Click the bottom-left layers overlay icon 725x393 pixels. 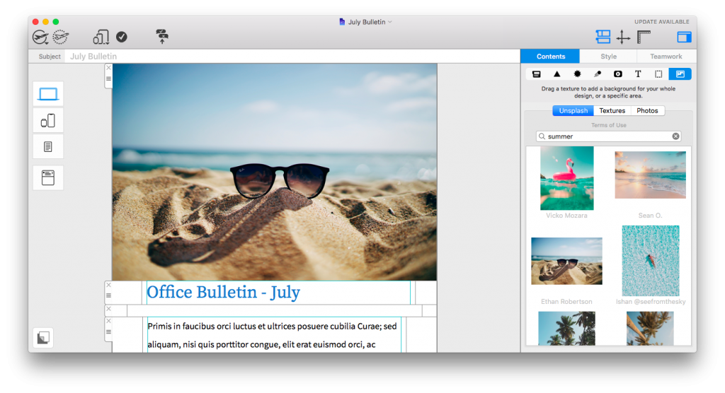coord(43,338)
